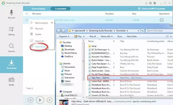Go back in the Explorer window
Image resolution: width=173 pixels, height=105 pixels.
click(x=59, y=31)
